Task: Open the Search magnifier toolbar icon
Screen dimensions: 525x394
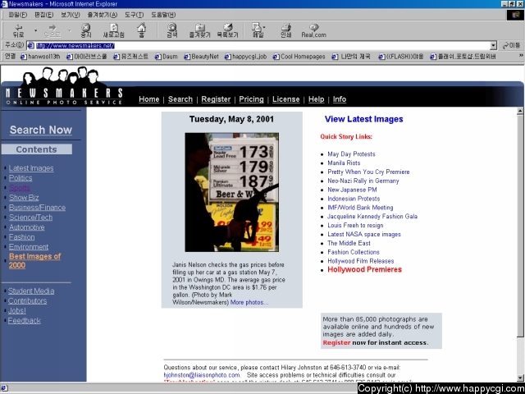Action: point(171,30)
